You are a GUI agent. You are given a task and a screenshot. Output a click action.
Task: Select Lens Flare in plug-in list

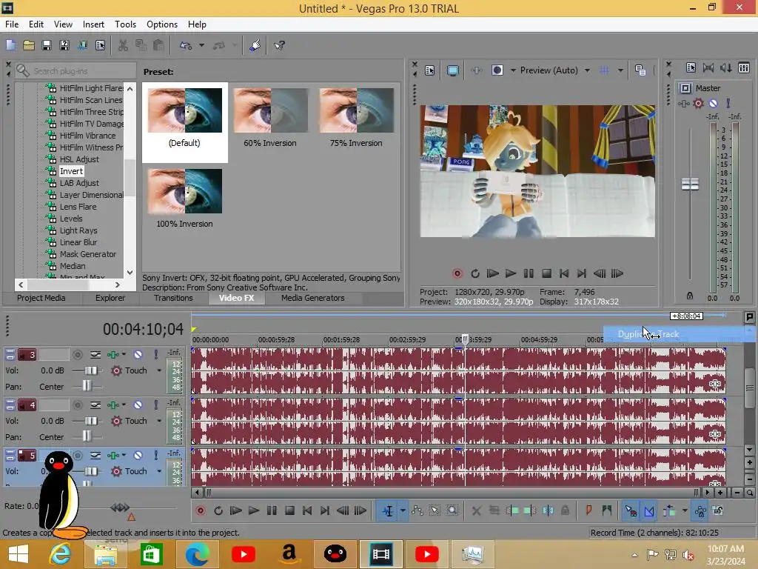(78, 207)
